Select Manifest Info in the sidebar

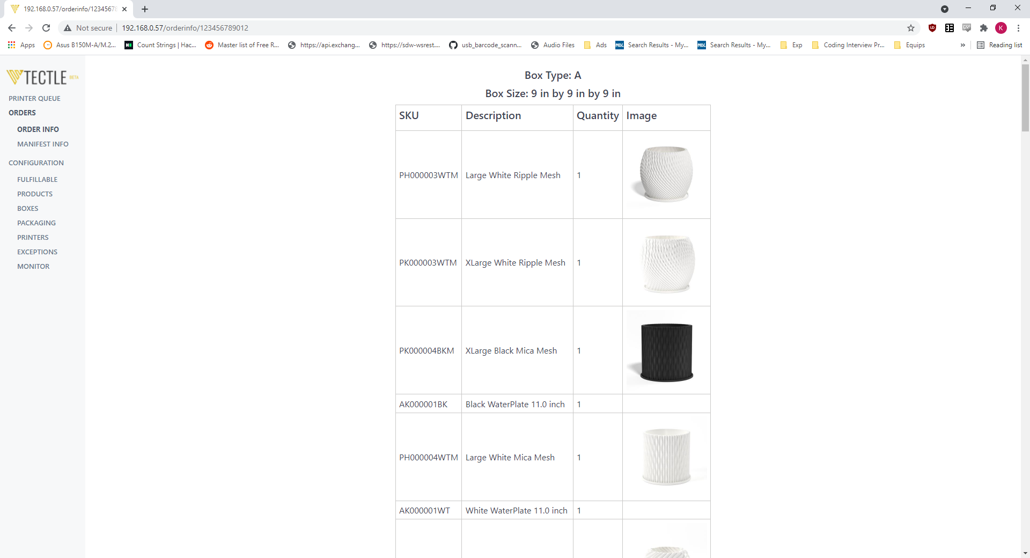click(x=43, y=144)
